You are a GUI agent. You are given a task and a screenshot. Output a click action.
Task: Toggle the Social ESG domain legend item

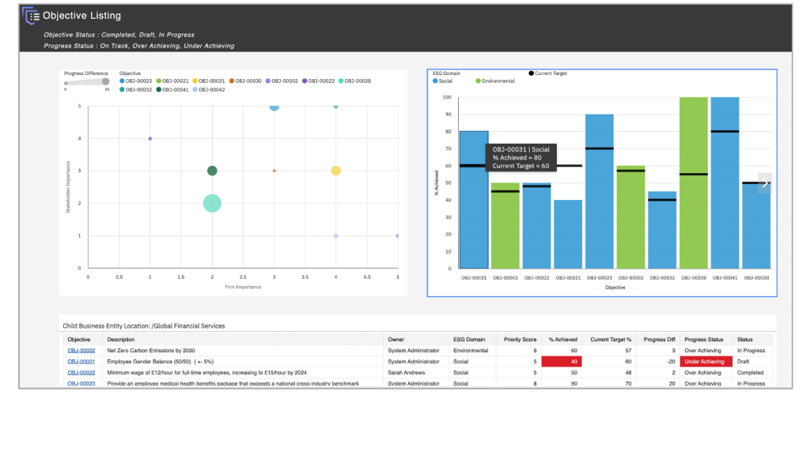[444, 81]
